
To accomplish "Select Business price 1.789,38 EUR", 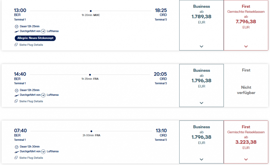I will 201,17.
